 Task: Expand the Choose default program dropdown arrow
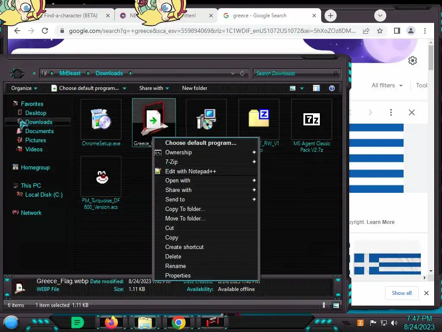pos(124,88)
